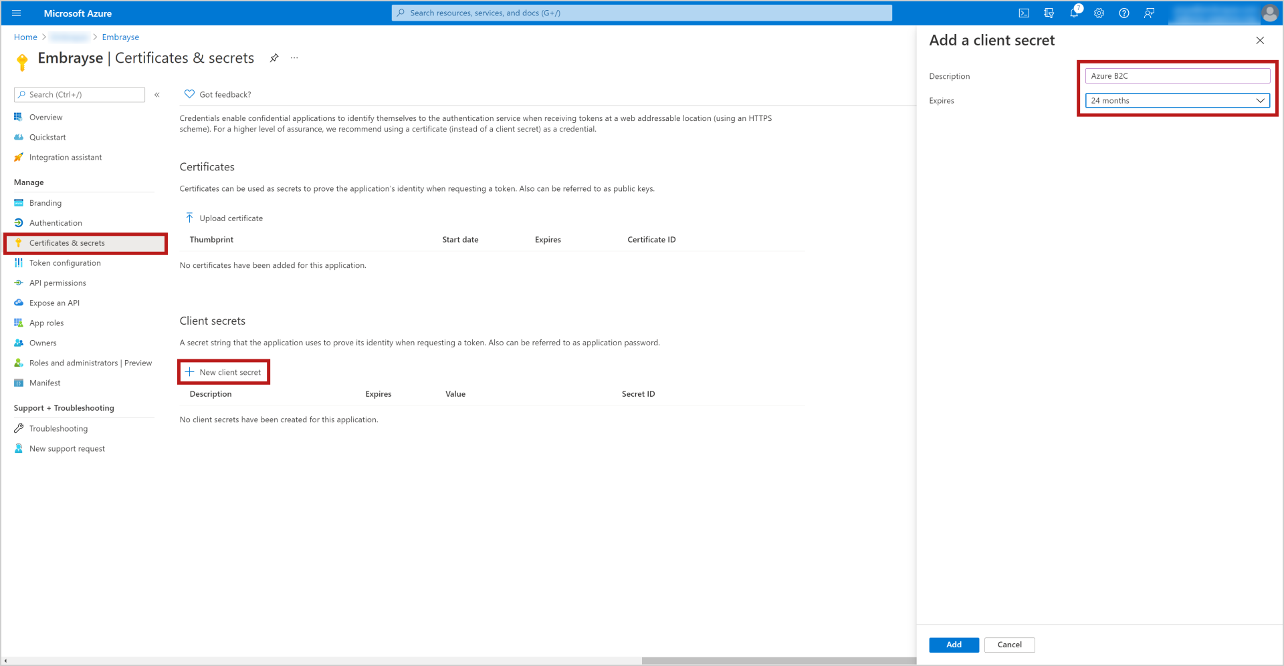Screen dimensions: 1284x666
Task: Expand the Expires 24 months dropdown
Action: (x=1177, y=101)
